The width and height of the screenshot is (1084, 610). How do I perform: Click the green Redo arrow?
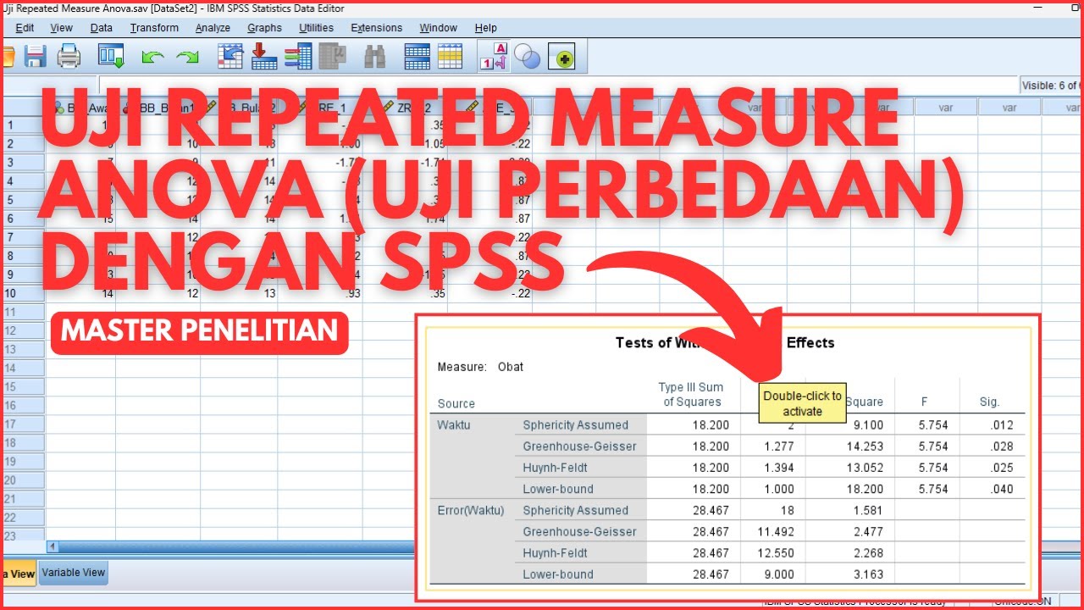click(x=187, y=58)
